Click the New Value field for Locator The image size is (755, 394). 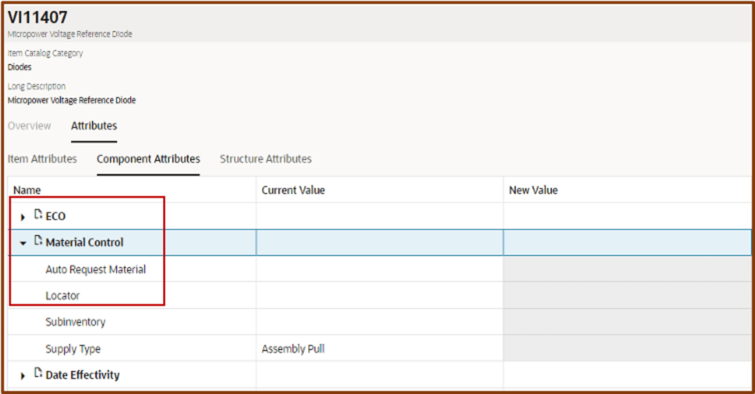point(627,295)
